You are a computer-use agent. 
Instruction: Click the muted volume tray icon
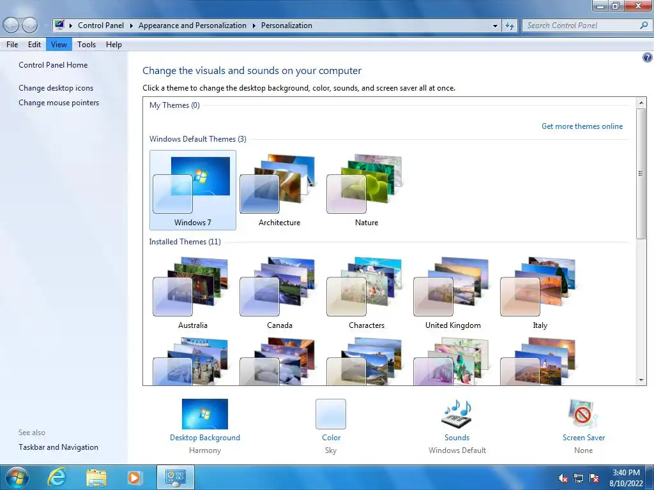563,478
